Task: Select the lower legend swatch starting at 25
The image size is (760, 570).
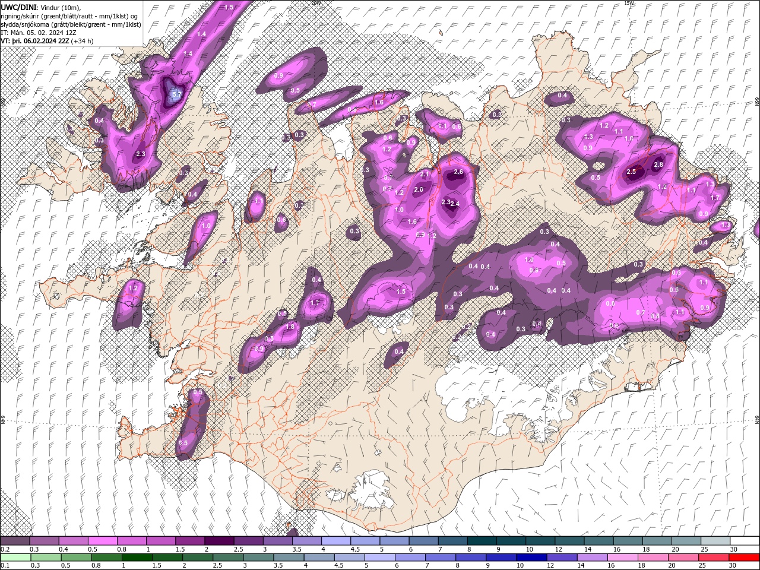Action: pyautogui.click(x=714, y=558)
